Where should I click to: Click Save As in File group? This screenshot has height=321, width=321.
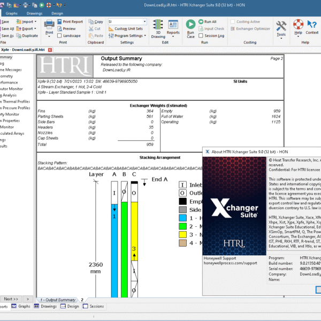(x=7, y=36)
